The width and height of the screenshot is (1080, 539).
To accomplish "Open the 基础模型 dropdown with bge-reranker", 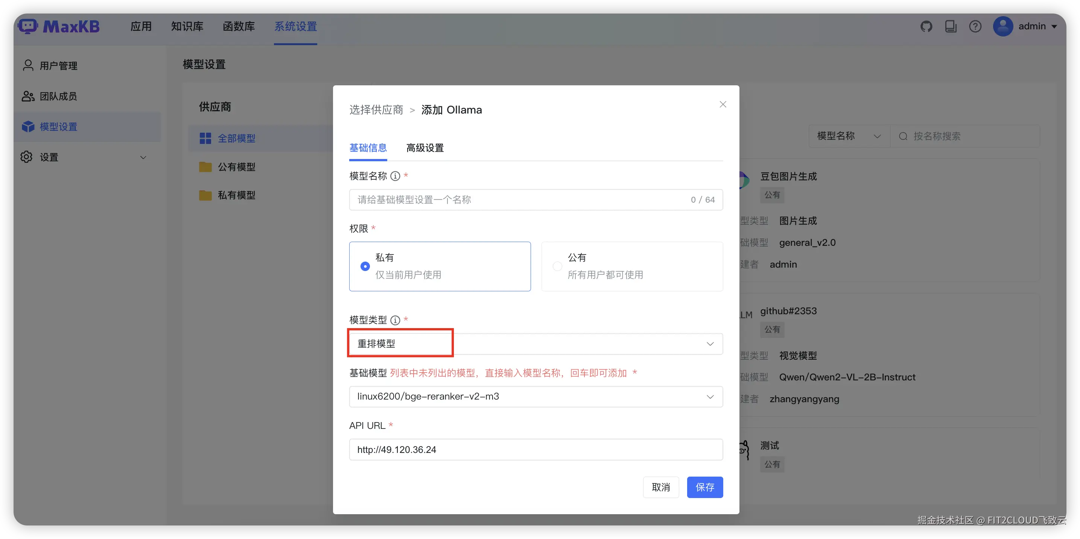I will click(x=536, y=397).
